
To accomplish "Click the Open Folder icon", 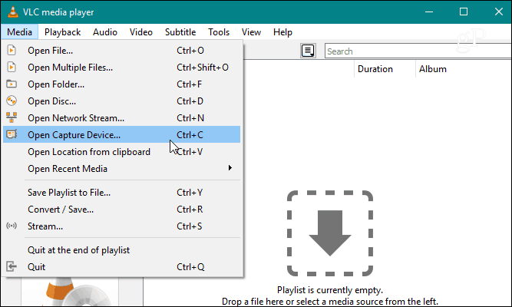I will pos(12,84).
